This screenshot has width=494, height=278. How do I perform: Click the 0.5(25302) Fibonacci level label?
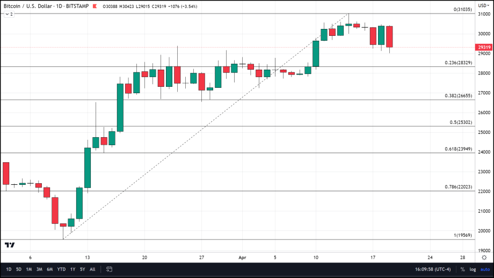(460, 122)
